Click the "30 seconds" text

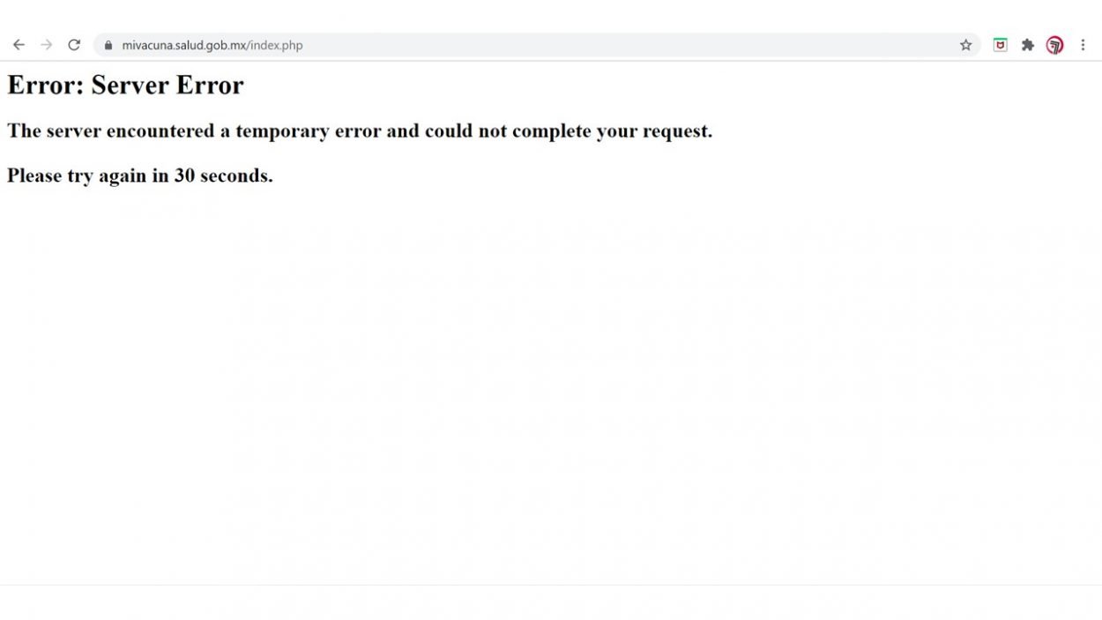pyautogui.click(x=222, y=176)
